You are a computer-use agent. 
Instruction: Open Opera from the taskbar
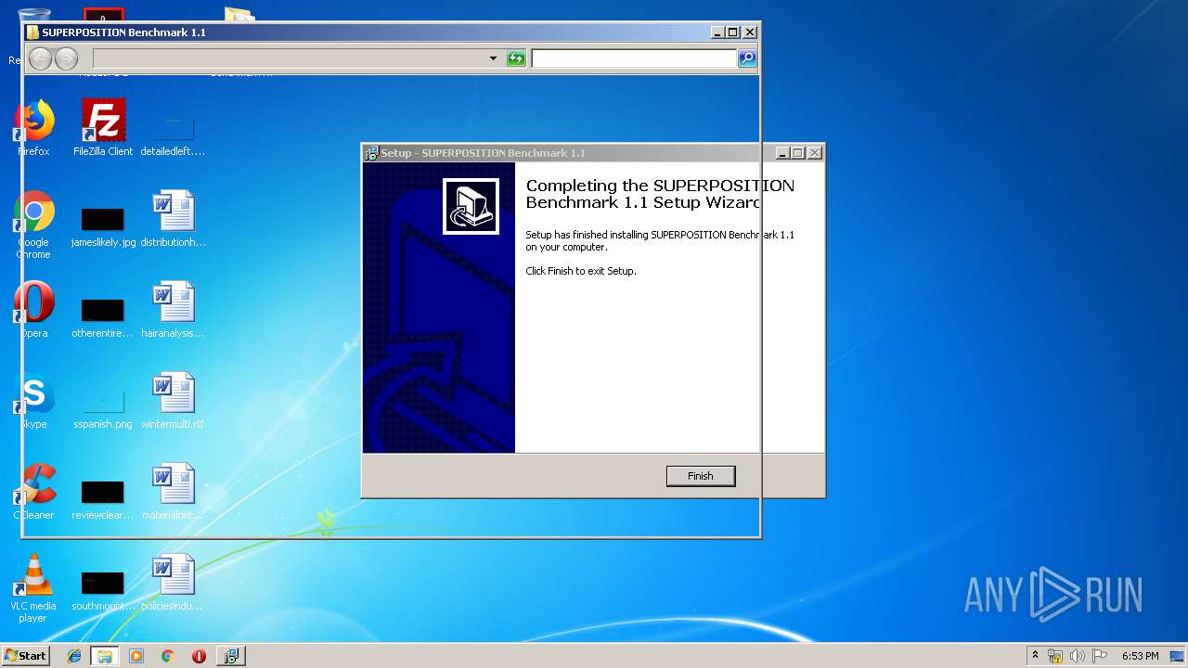click(x=199, y=656)
